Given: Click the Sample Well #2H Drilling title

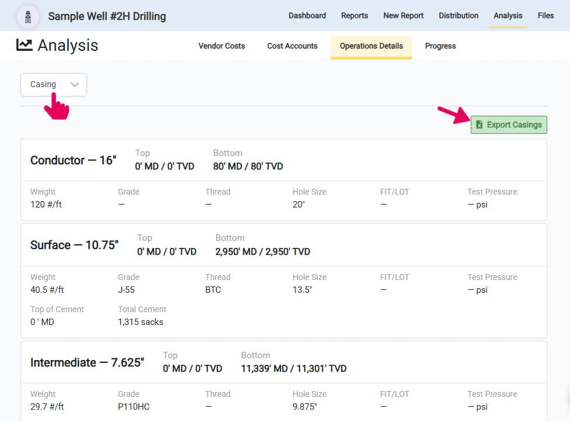Looking at the screenshot, I should coord(107,16).
